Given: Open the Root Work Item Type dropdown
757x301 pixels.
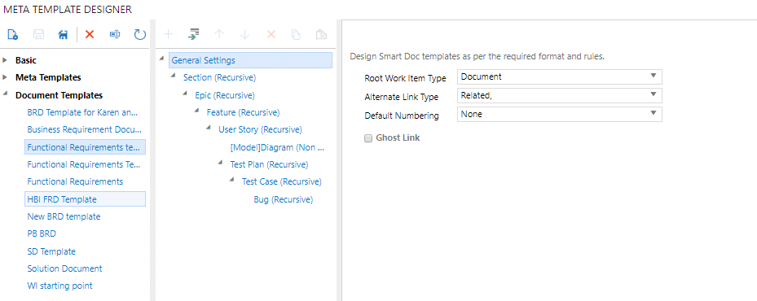Looking at the screenshot, I should [560, 76].
